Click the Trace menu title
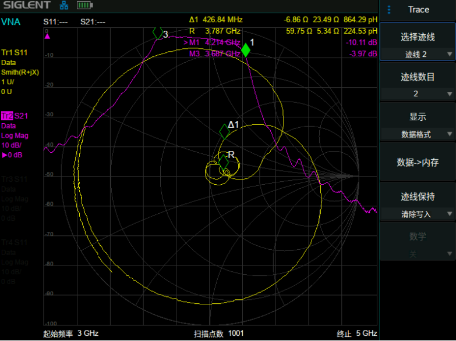Screen dimensions: 456x341 (418, 10)
